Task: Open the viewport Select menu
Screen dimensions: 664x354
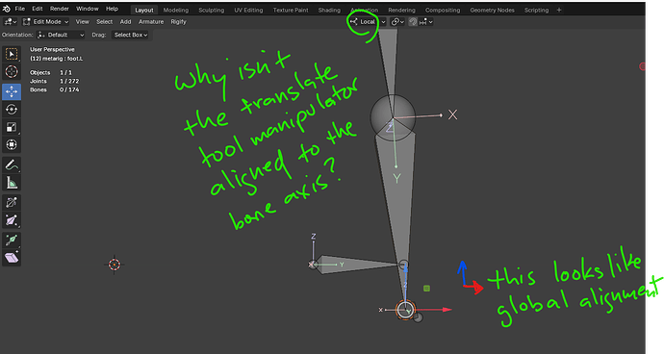Action: (x=104, y=22)
